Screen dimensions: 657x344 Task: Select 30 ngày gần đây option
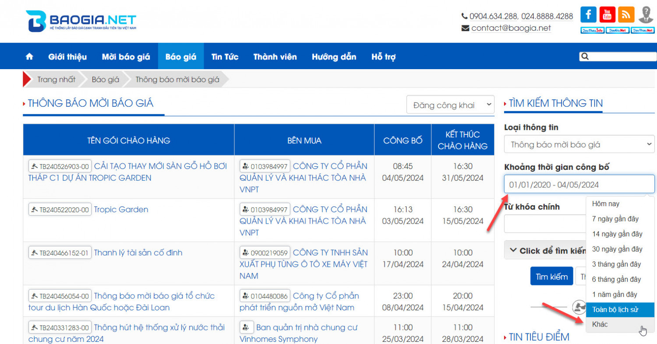pyautogui.click(x=621, y=249)
